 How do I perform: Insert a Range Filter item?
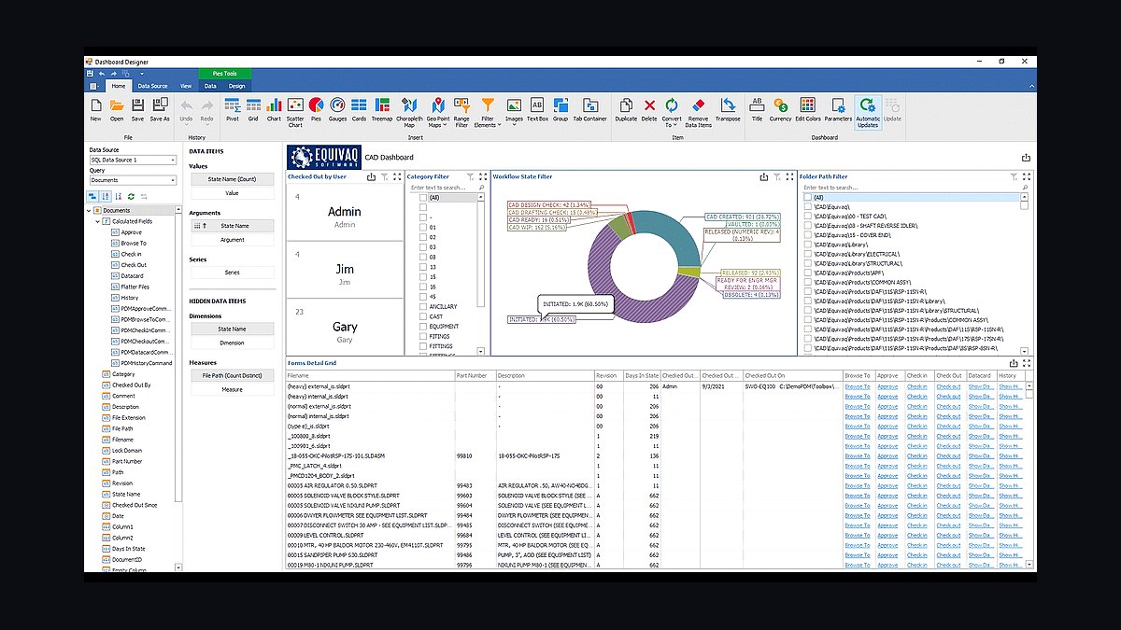click(x=461, y=112)
